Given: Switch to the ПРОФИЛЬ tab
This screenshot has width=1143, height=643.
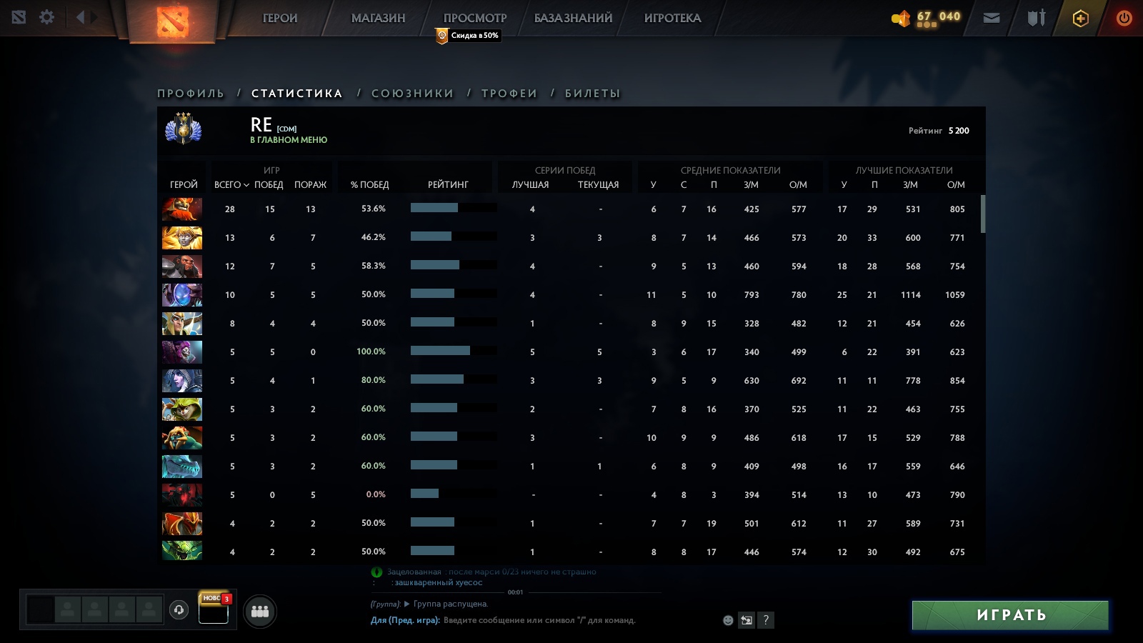Looking at the screenshot, I should [x=191, y=94].
